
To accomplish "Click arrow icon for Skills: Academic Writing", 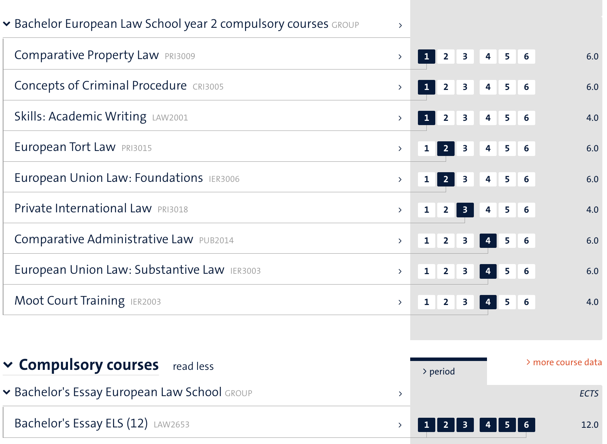I will coord(400,118).
